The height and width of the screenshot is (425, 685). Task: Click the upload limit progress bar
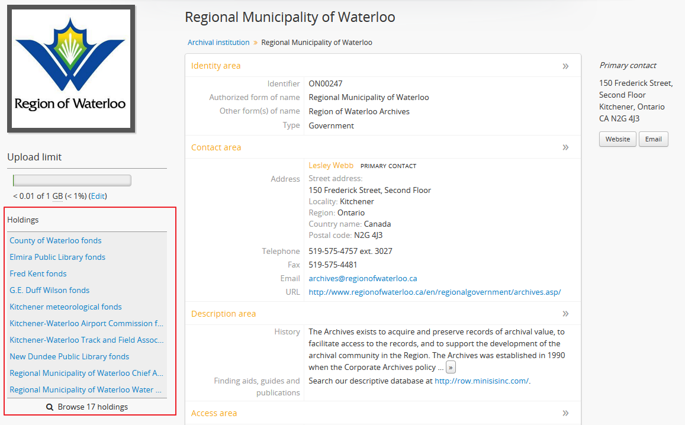[72, 181]
